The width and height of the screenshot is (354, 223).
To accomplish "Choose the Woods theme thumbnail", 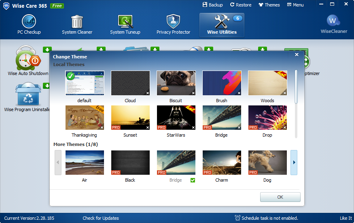I will coord(267,83).
